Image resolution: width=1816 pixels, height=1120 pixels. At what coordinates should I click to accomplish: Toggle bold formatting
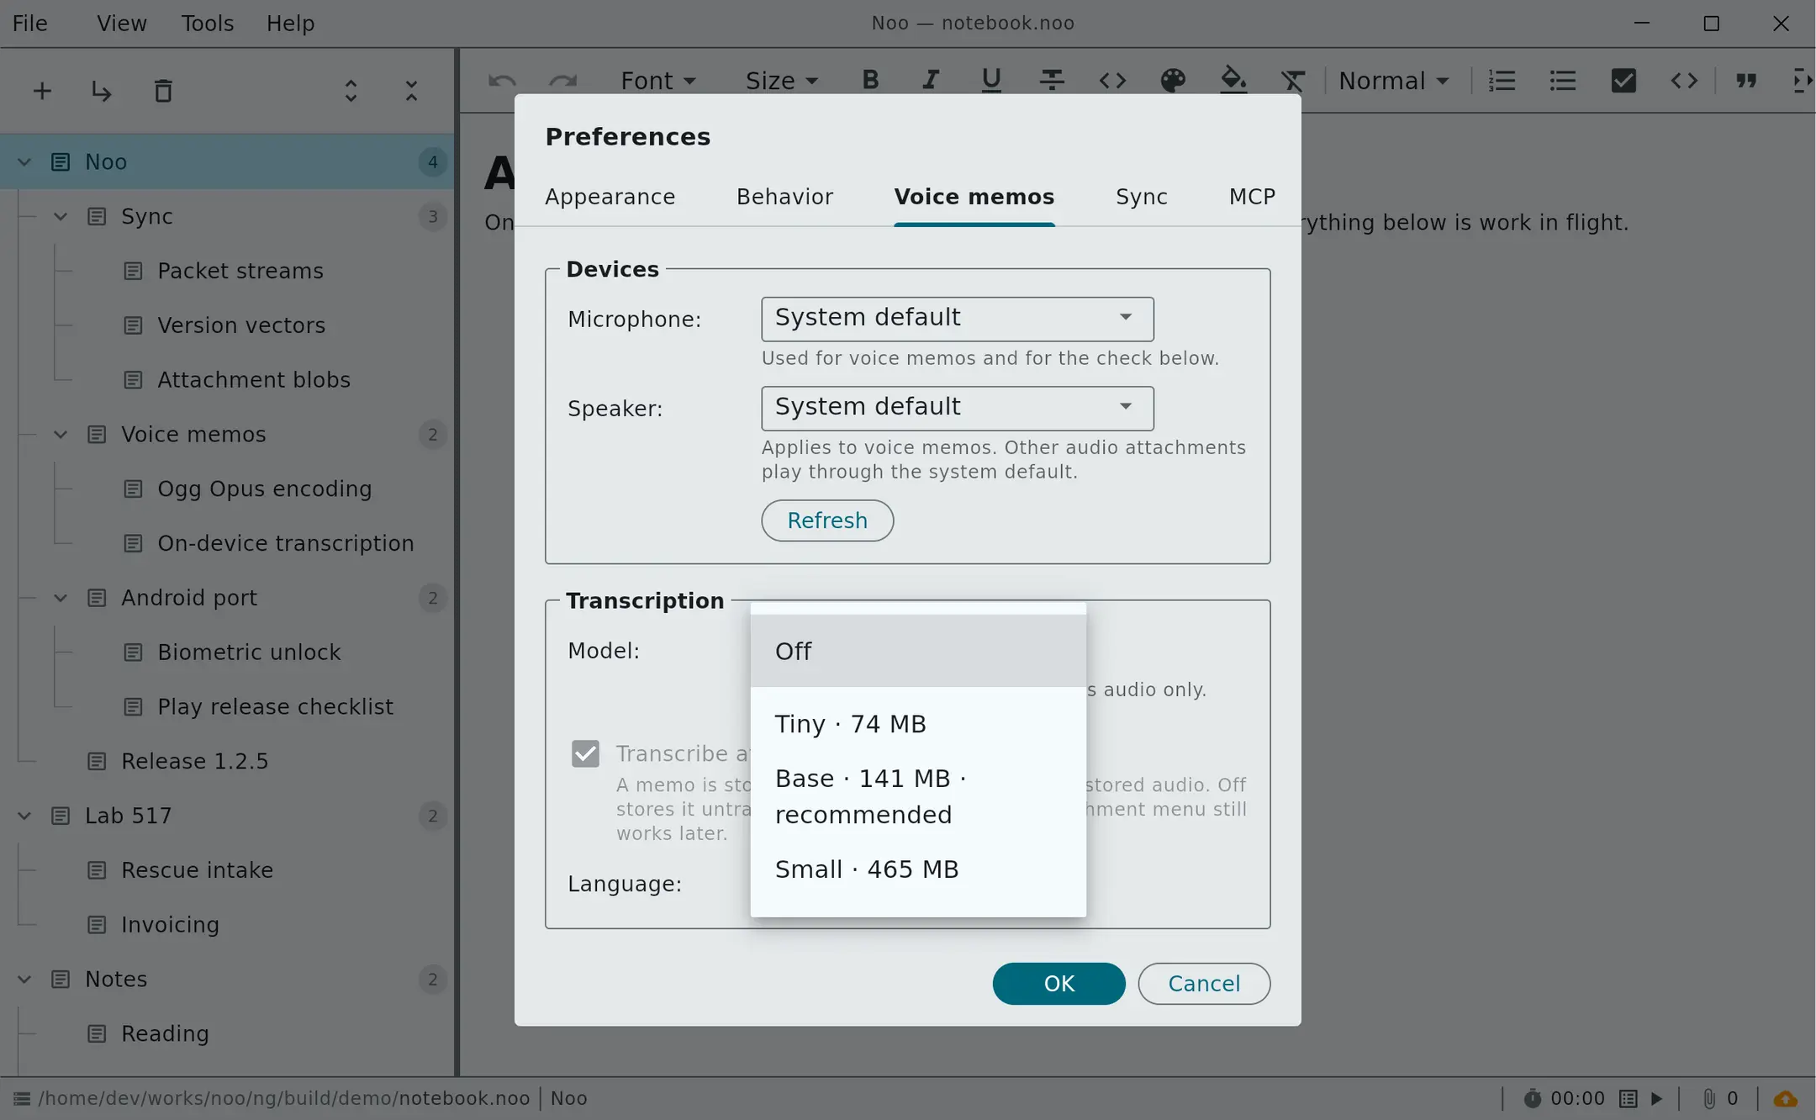[x=870, y=80]
